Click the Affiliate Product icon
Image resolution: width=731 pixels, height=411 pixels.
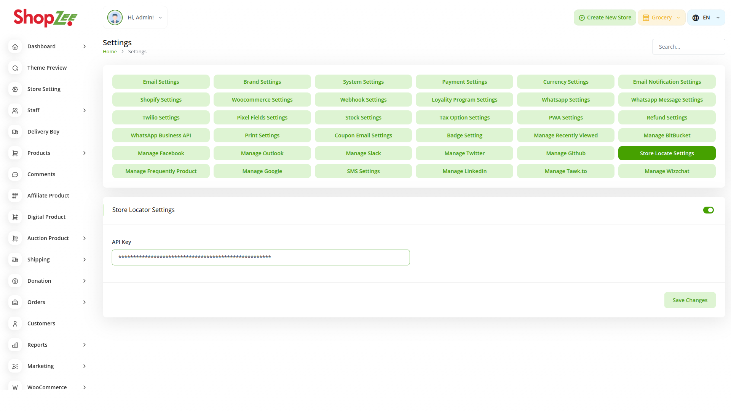(15, 196)
